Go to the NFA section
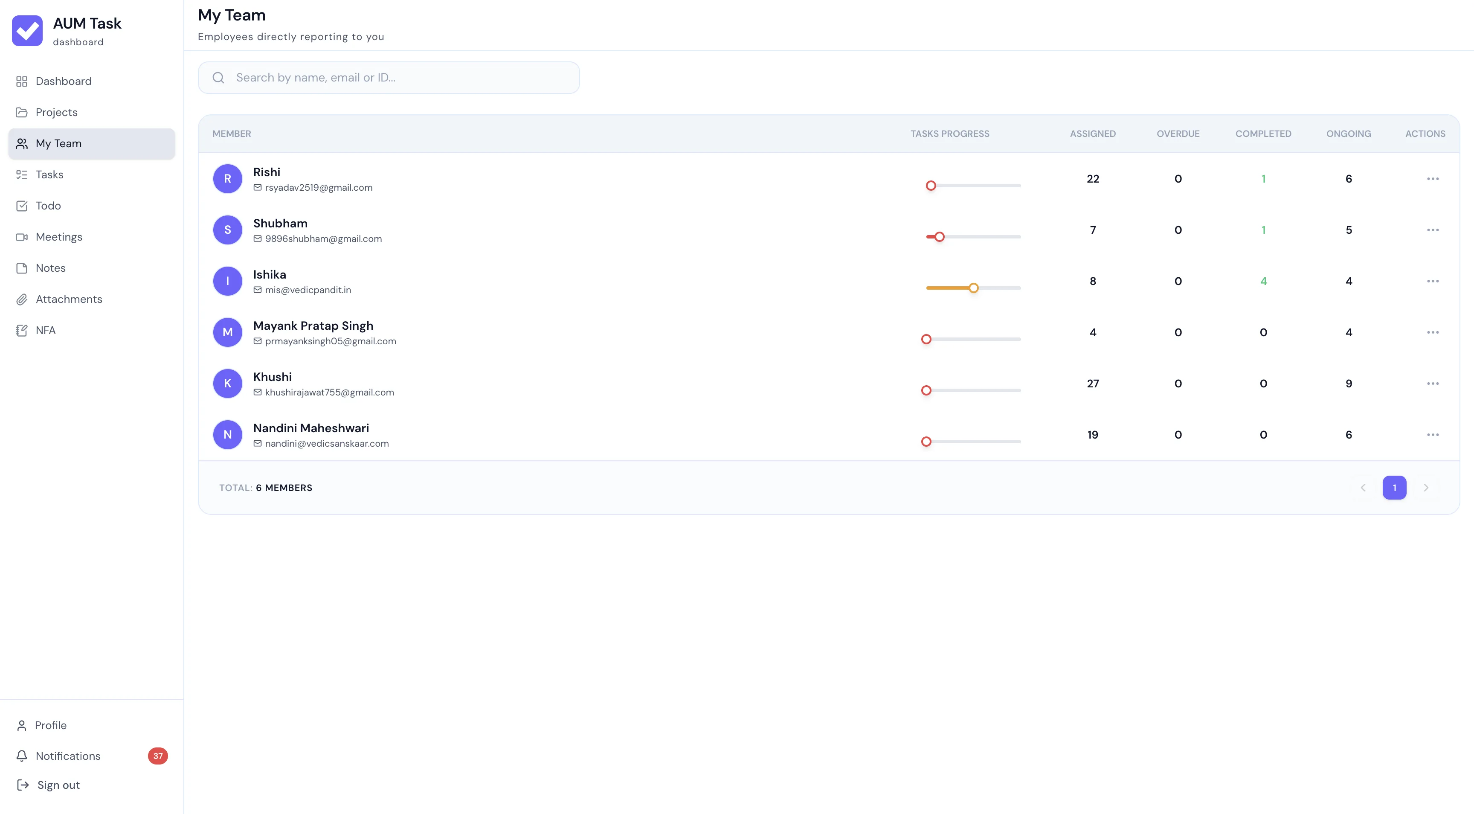This screenshot has width=1474, height=814. click(x=92, y=330)
